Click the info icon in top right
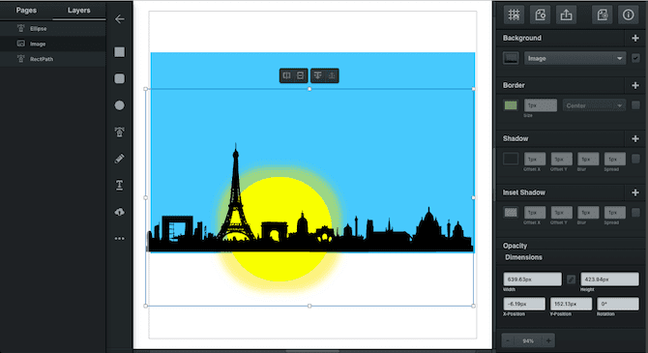 coord(628,15)
